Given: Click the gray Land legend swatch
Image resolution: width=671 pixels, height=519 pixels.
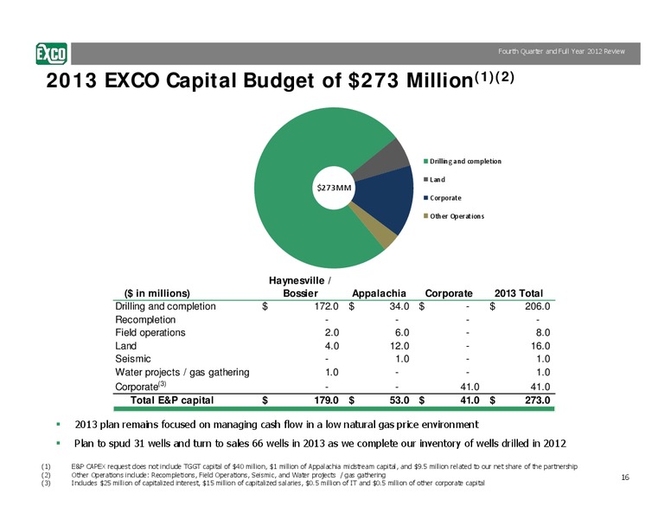Looking at the screenshot, I should (x=425, y=179).
